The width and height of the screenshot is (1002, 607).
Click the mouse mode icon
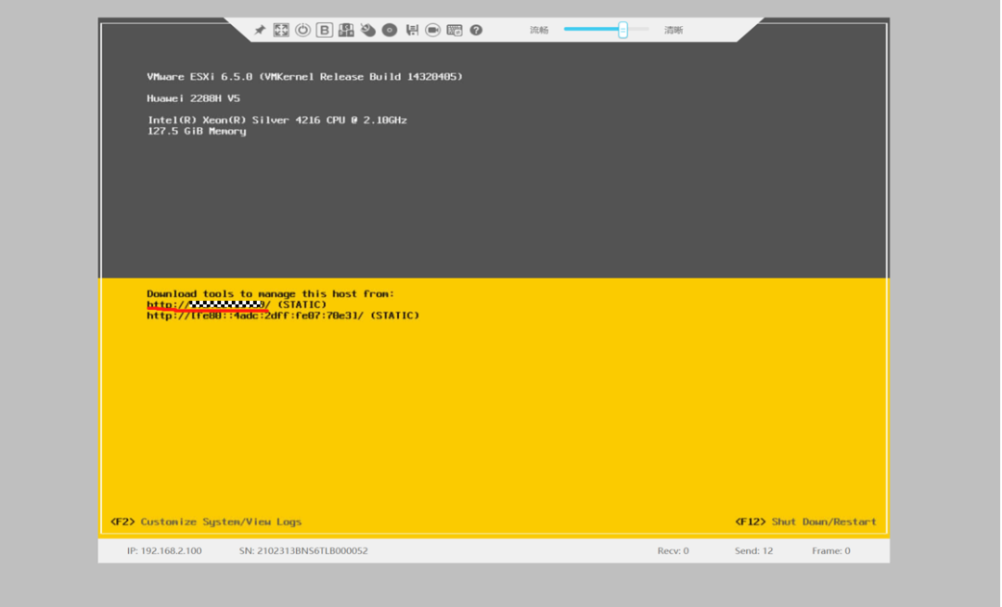[368, 30]
